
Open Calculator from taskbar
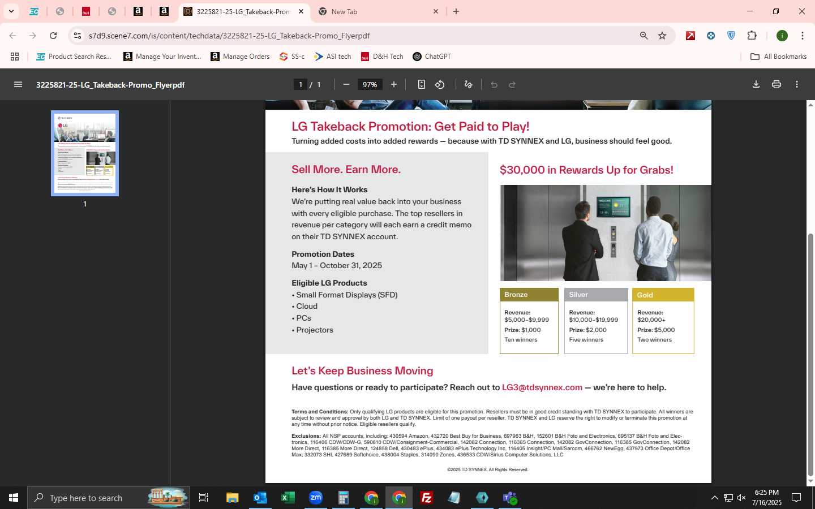(x=343, y=498)
